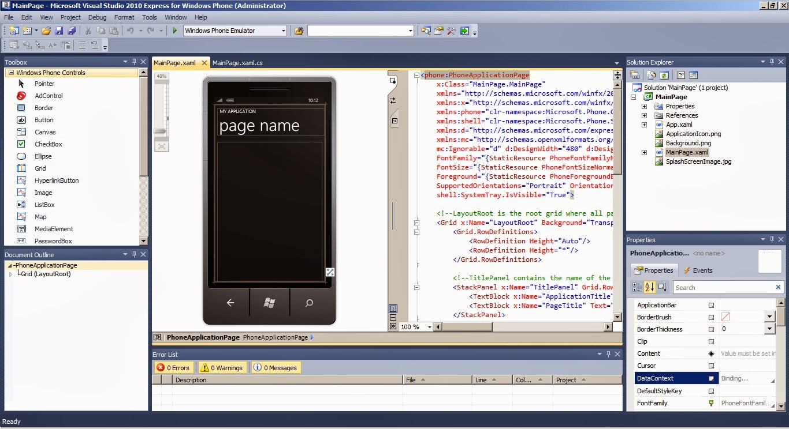Click the BorderBrush color swatch

click(725, 317)
